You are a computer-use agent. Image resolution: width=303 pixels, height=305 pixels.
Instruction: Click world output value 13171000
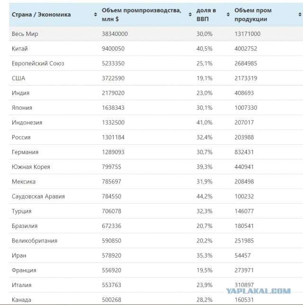click(247, 34)
